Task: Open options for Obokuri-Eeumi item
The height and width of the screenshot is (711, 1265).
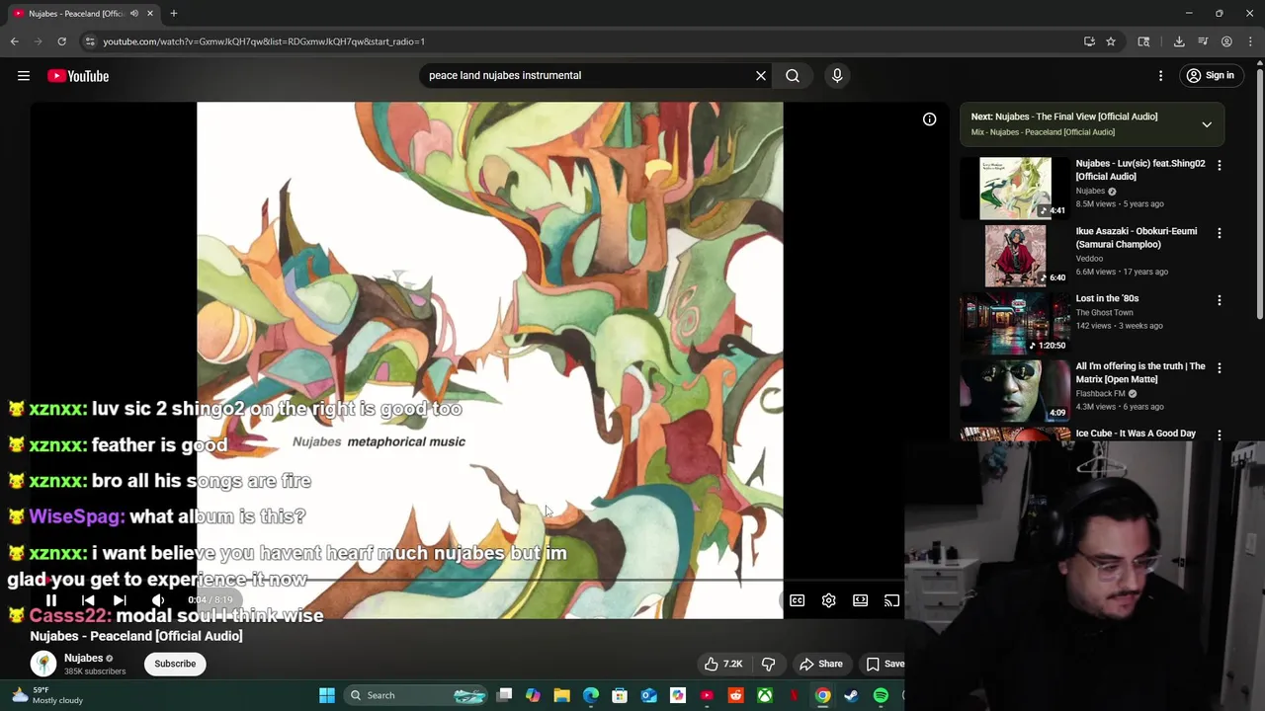Action: tap(1220, 233)
